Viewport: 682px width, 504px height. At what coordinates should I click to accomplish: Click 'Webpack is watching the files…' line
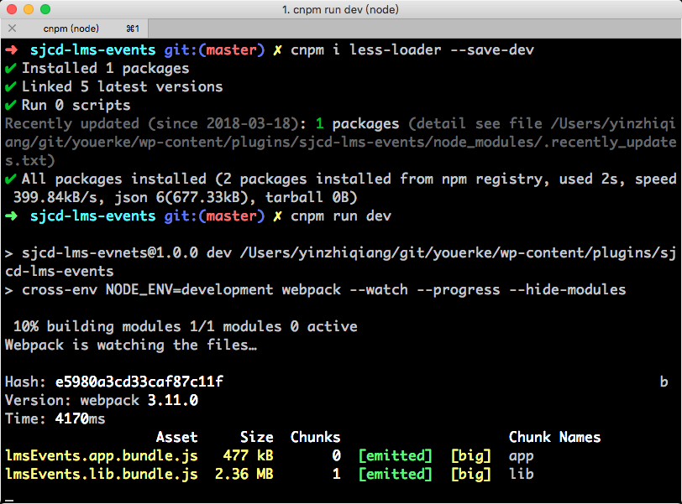tap(130, 346)
